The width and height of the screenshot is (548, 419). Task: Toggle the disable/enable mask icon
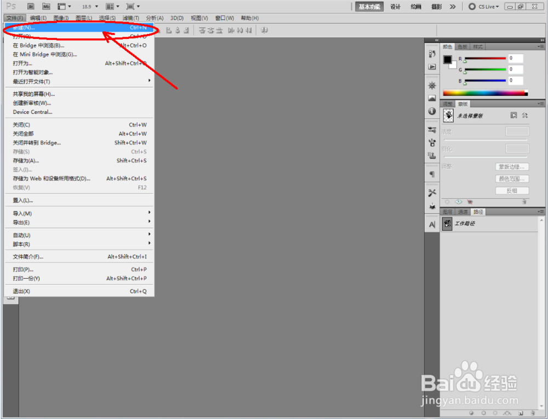tap(470, 202)
